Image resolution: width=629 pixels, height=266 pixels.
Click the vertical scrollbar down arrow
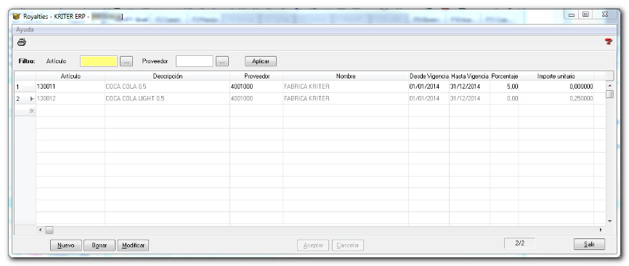tap(609, 221)
